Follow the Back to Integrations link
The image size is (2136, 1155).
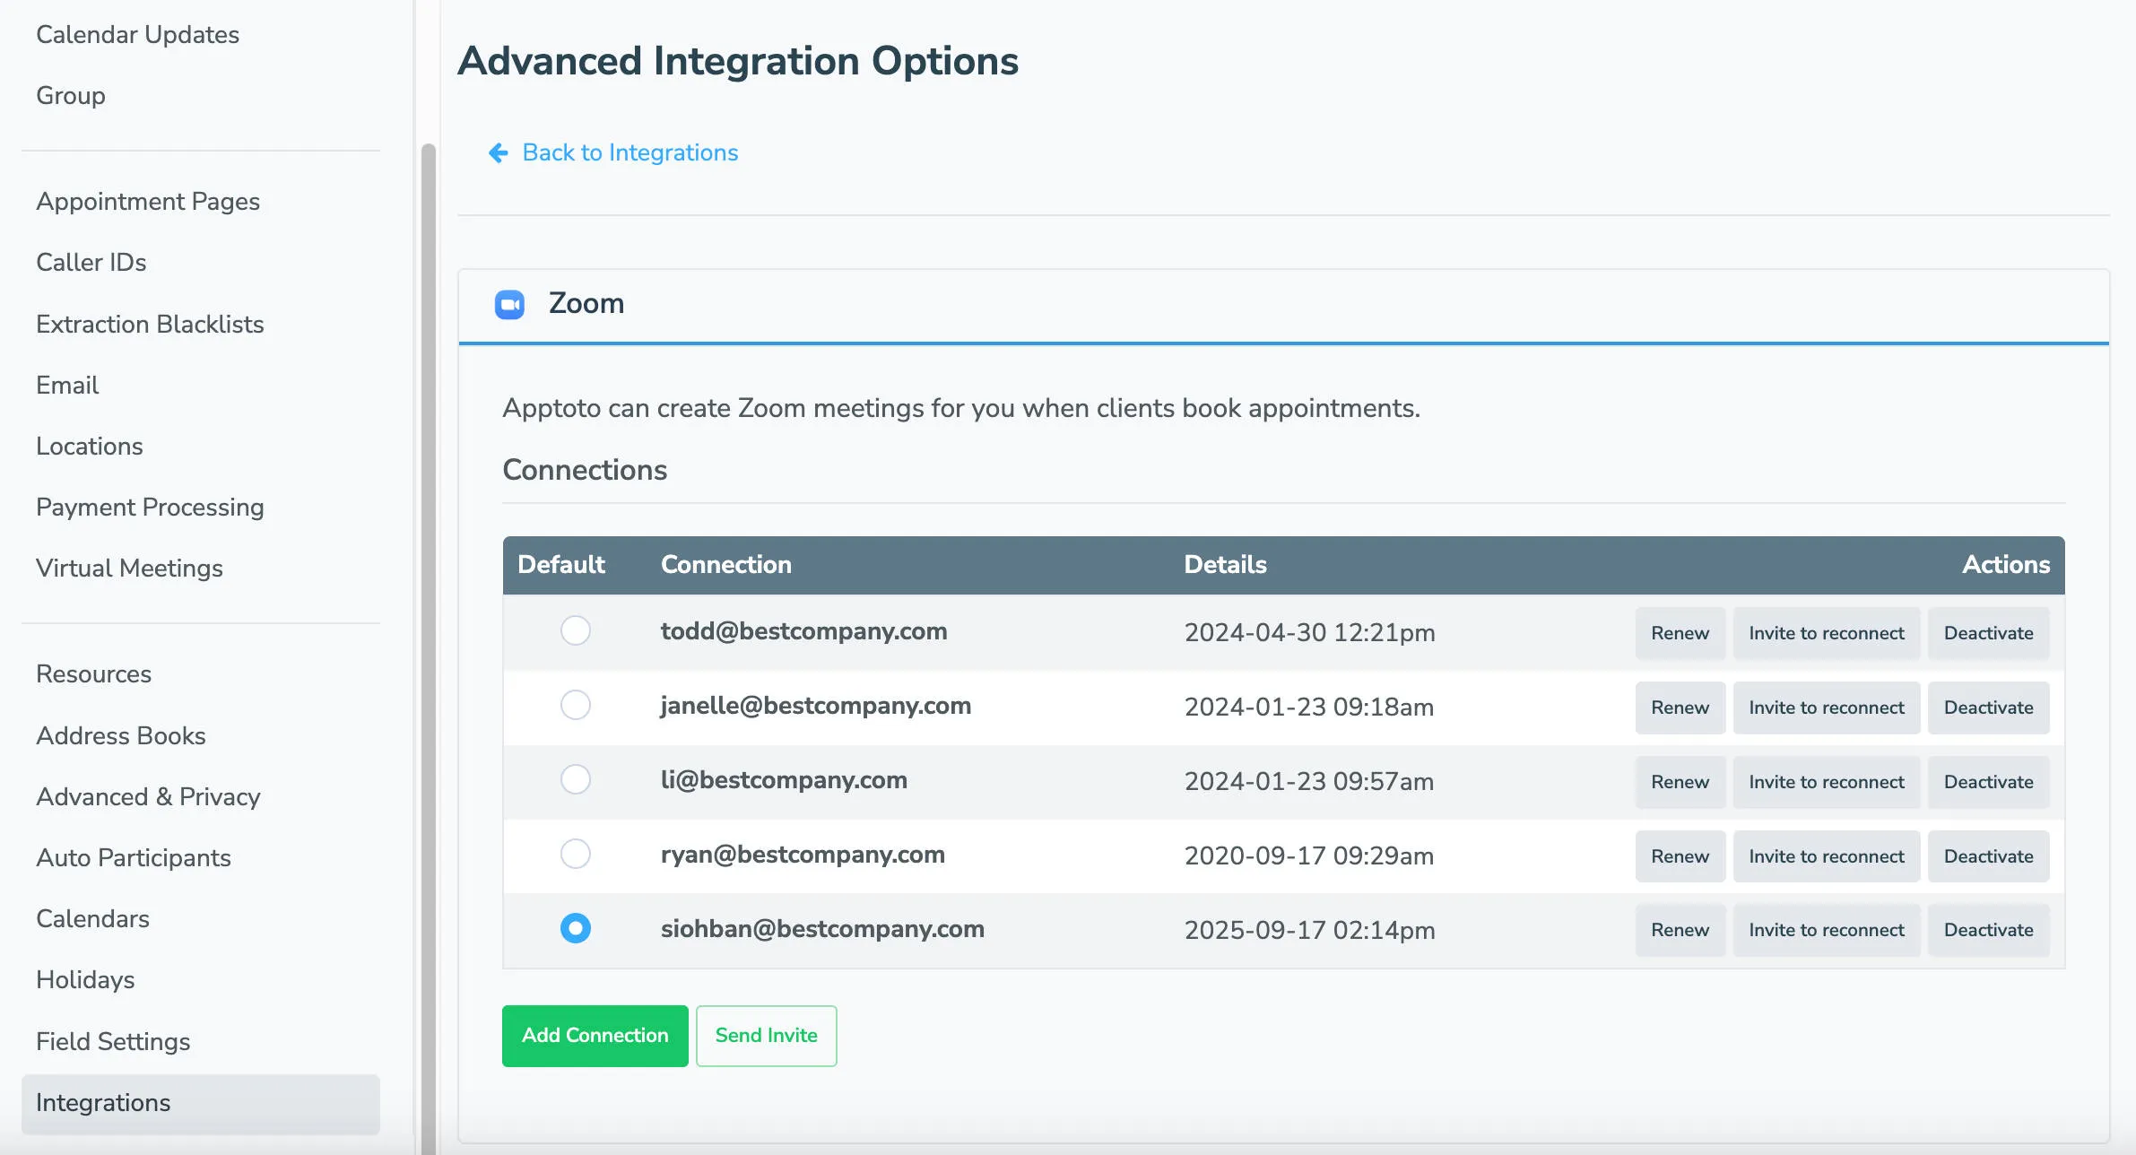point(629,152)
